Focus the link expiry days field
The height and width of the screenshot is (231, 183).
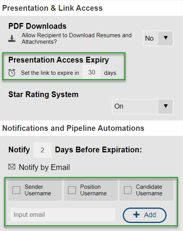(x=92, y=72)
